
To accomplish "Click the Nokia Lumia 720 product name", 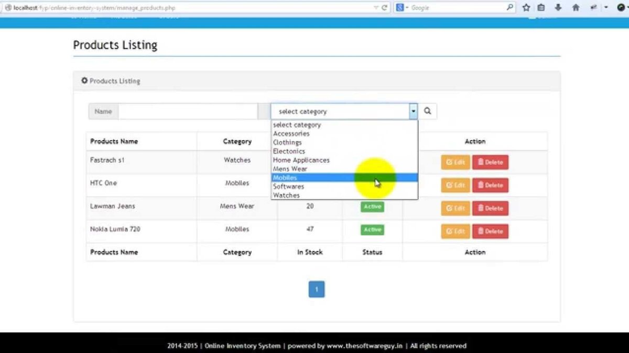I will coord(115,229).
